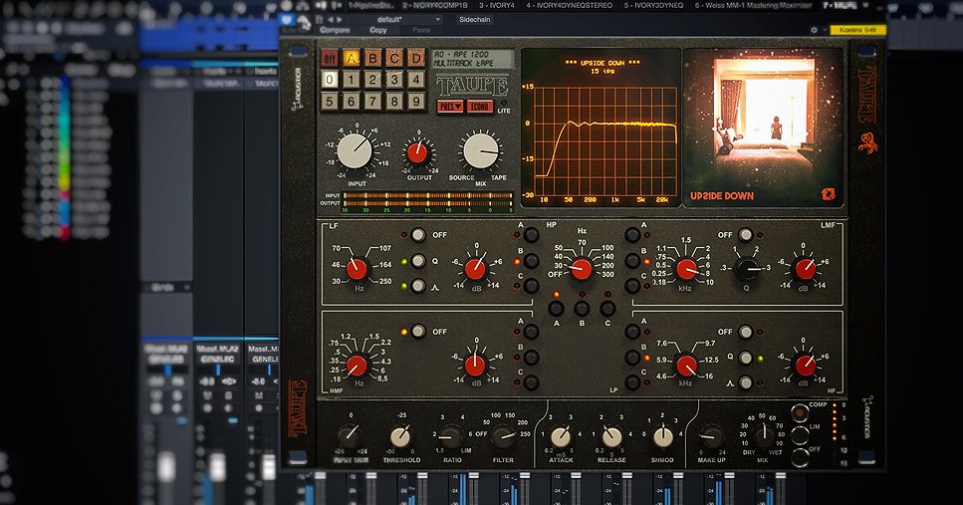Click the Upside Down album artwork
963x505 pixels.
tap(763, 117)
